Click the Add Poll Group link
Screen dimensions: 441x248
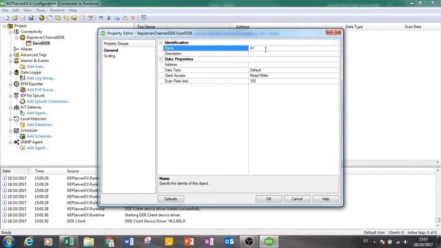pyautogui.click(x=41, y=90)
